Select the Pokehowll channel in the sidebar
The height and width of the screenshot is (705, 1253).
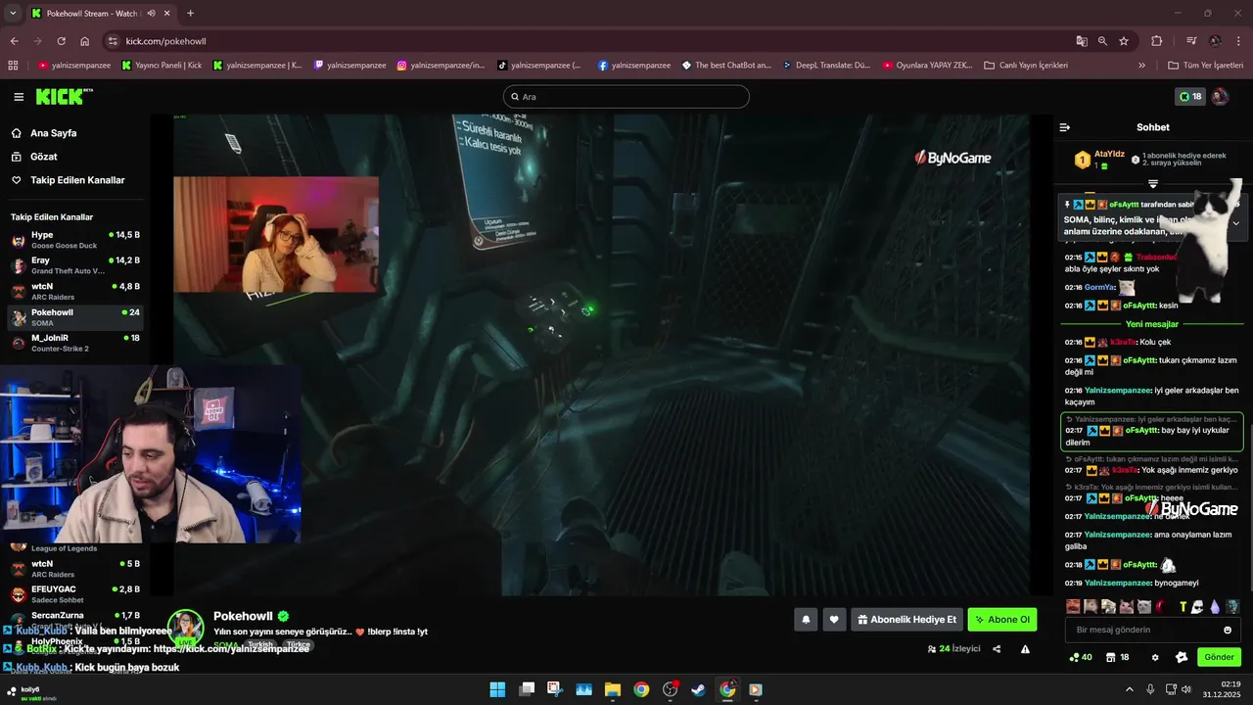pyautogui.click(x=74, y=317)
